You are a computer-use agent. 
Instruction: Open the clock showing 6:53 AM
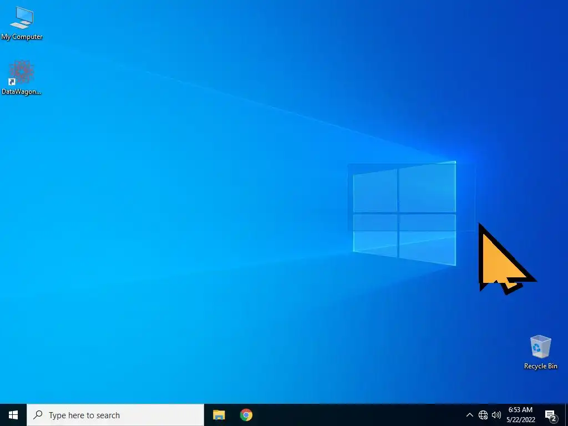(x=520, y=415)
